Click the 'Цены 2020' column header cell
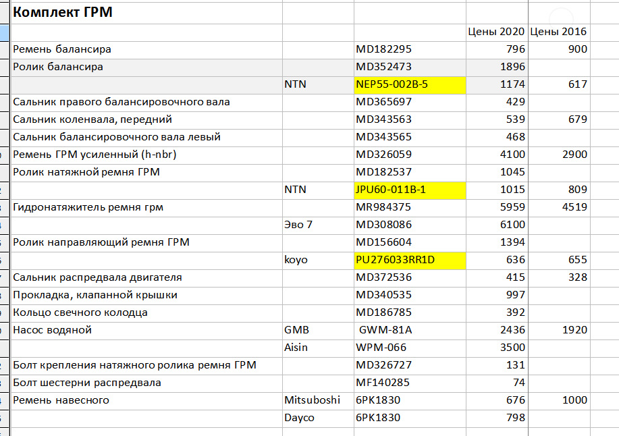Screen dimensions: 619x436 [x=497, y=32]
